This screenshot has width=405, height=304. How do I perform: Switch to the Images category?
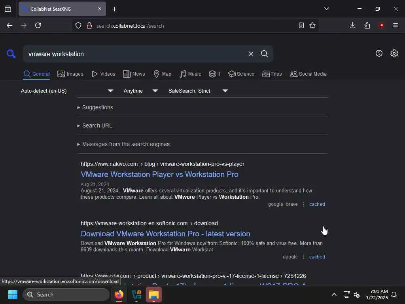[70, 74]
